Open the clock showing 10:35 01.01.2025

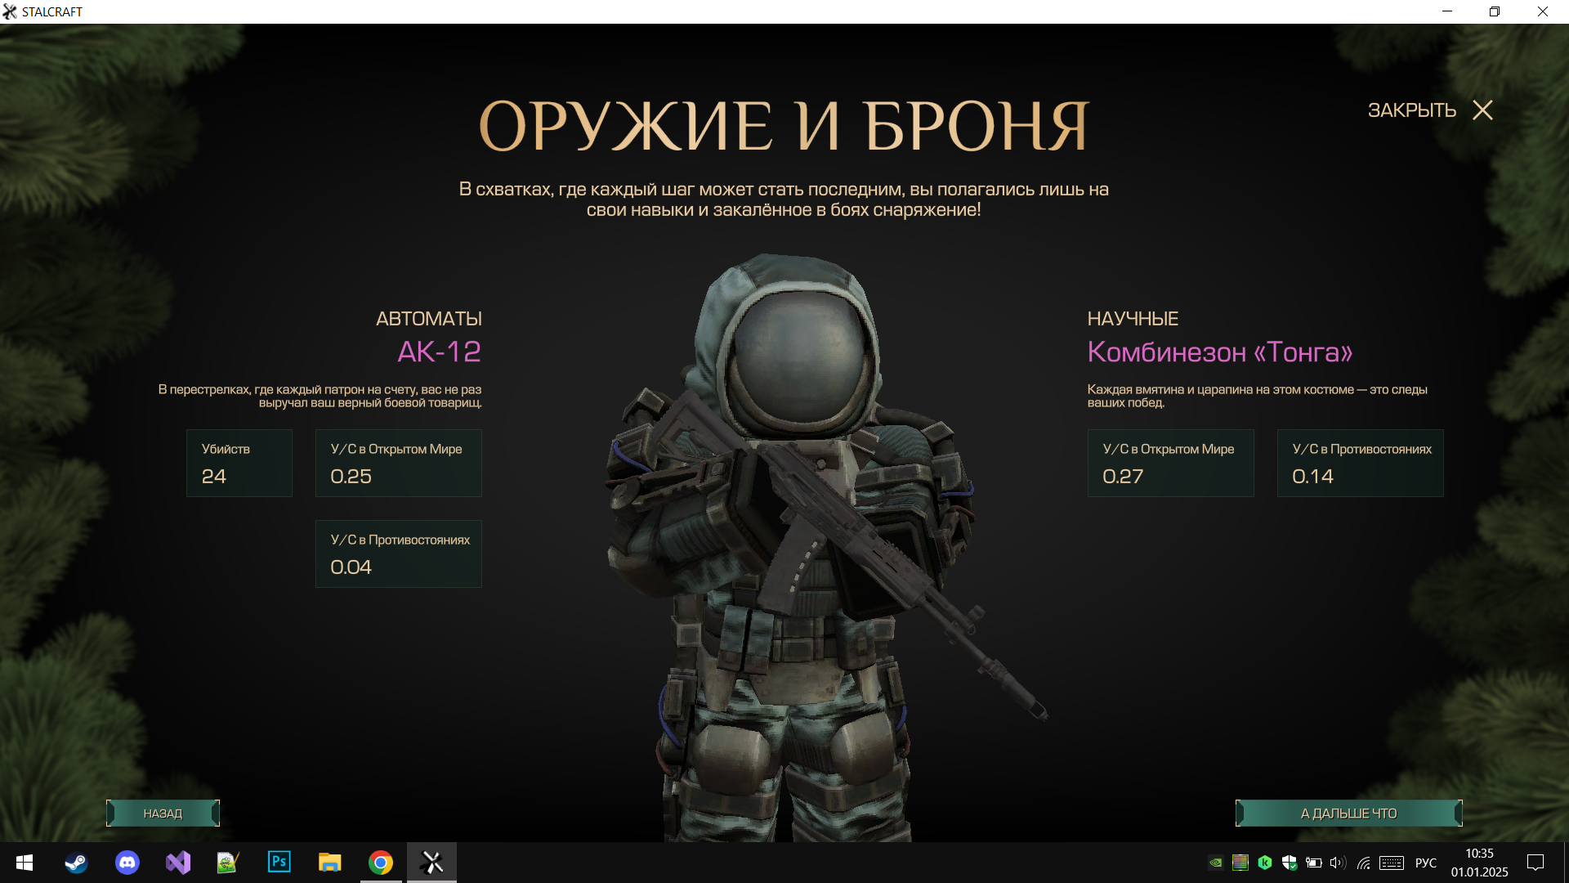click(x=1479, y=863)
